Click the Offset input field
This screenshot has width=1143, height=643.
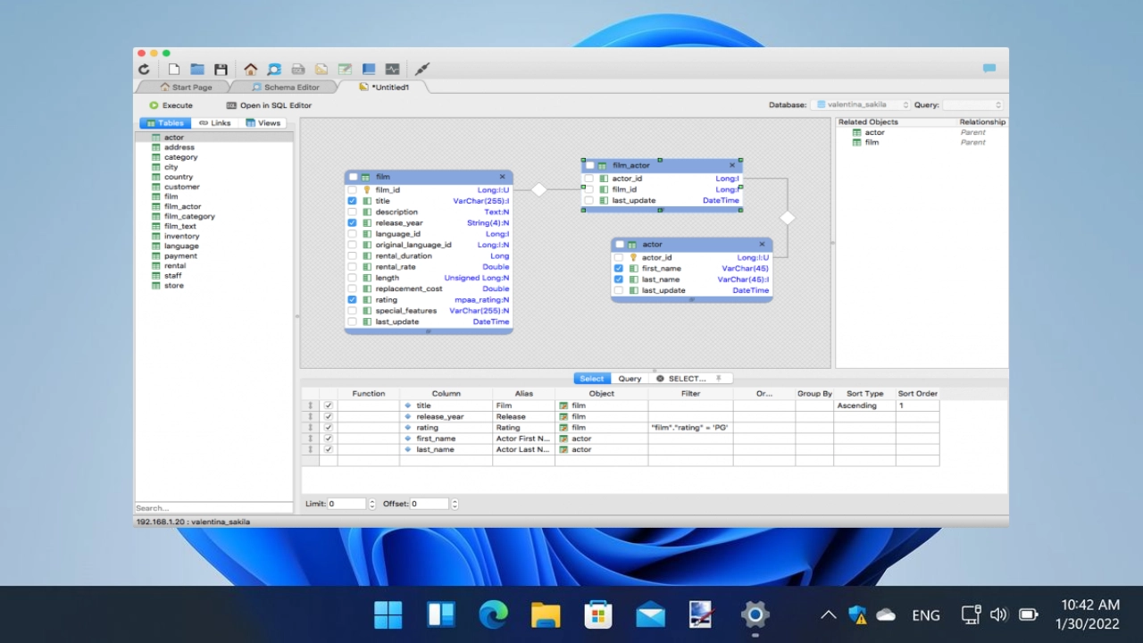(x=429, y=504)
